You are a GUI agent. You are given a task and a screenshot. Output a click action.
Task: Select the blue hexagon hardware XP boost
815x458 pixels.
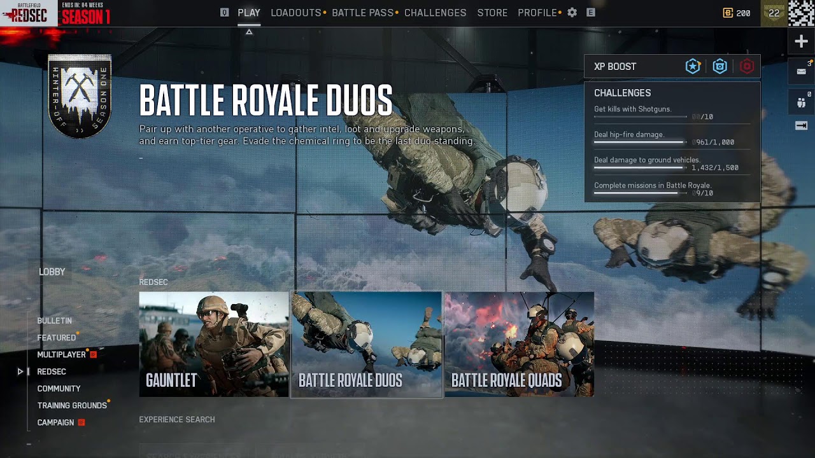coord(720,66)
